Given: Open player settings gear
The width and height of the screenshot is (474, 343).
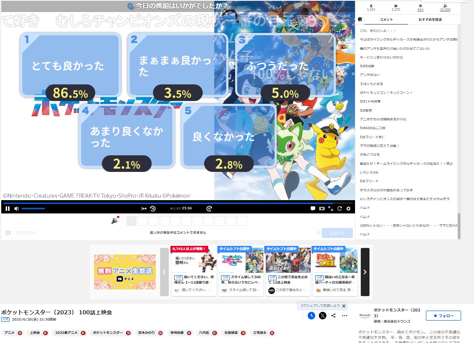Looking at the screenshot, I should tap(348, 208).
